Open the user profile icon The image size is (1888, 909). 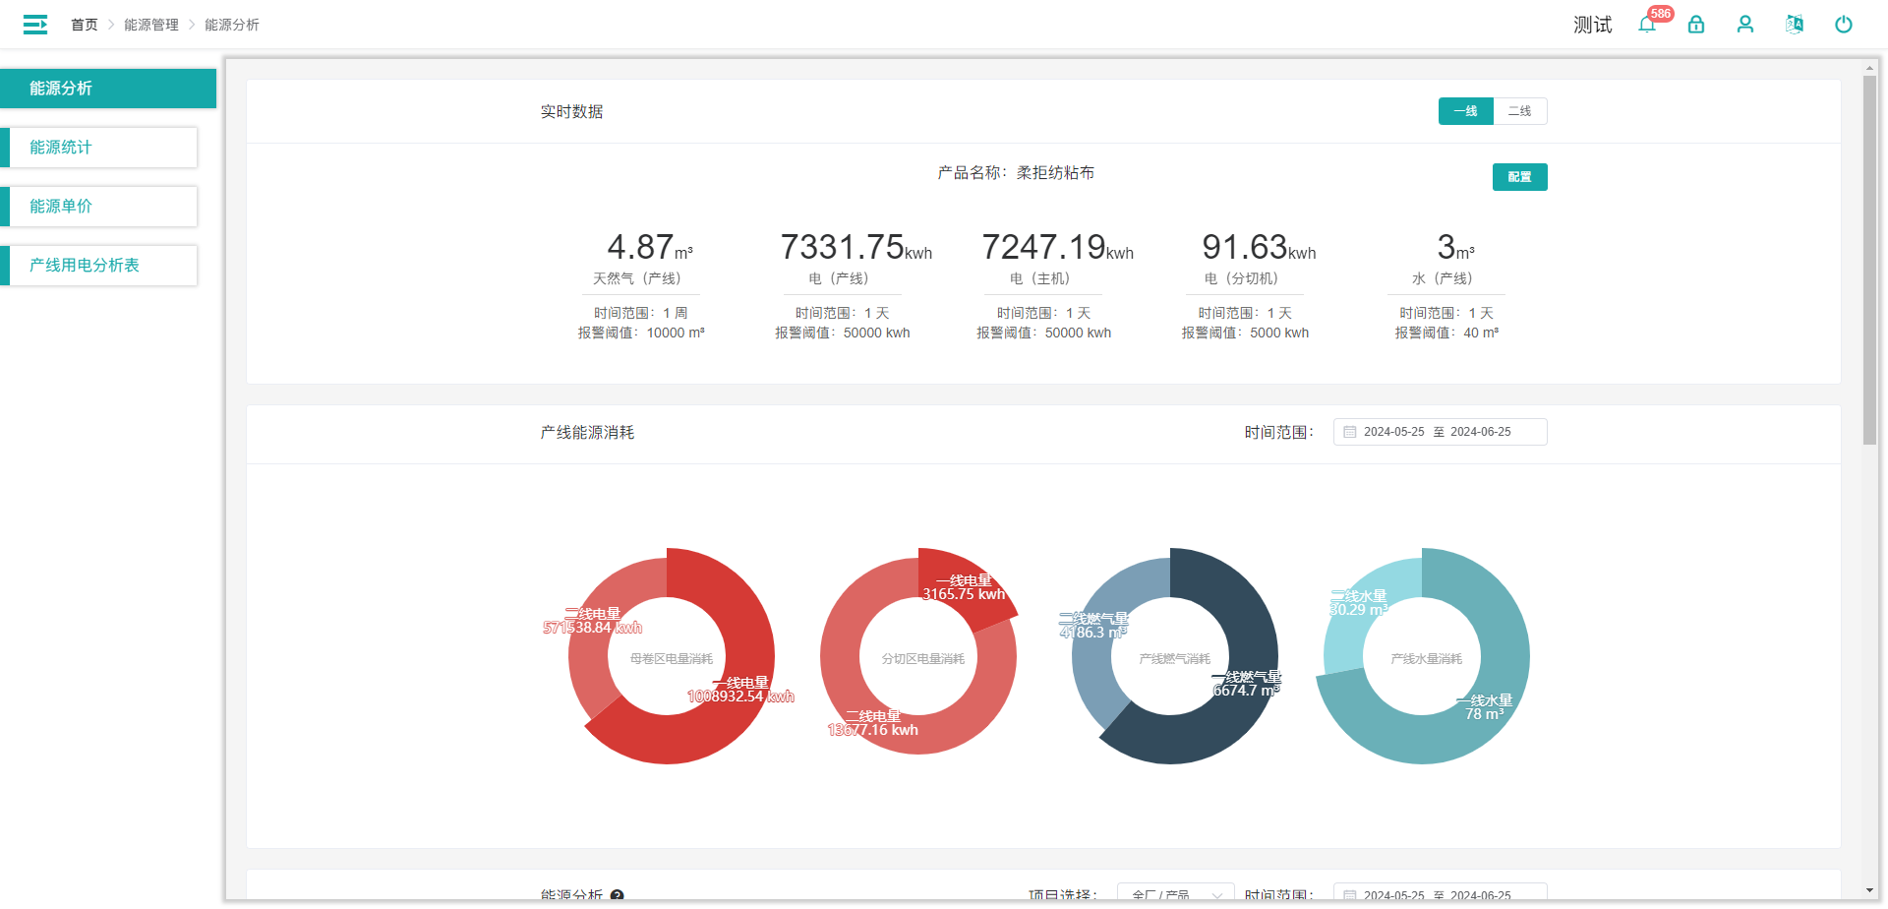(x=1745, y=25)
